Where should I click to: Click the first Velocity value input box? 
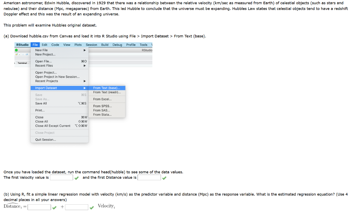click(61, 177)
